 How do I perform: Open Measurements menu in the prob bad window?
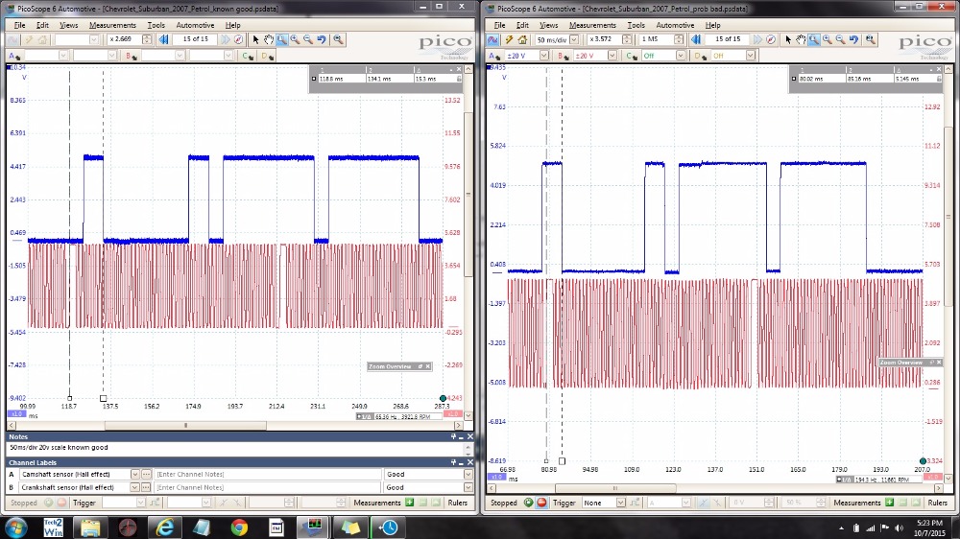pos(592,25)
